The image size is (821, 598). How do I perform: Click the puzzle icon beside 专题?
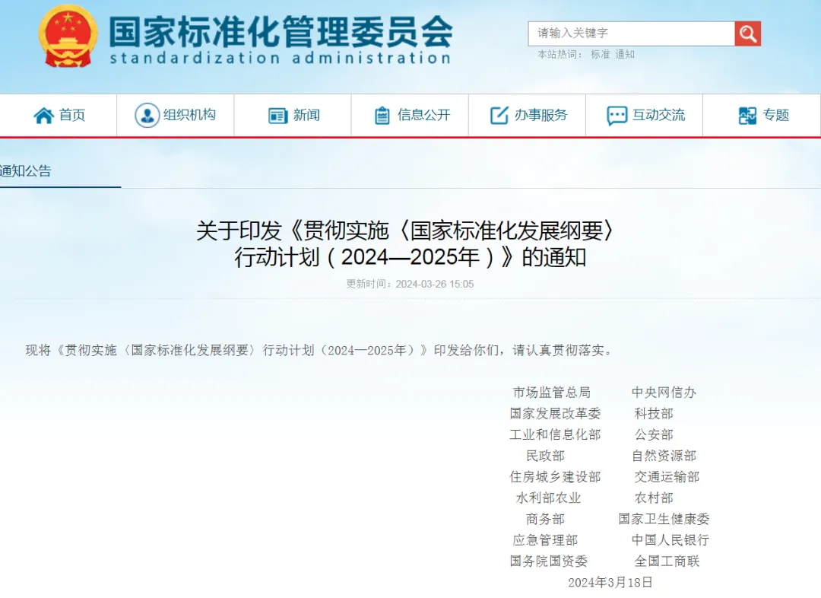(747, 116)
